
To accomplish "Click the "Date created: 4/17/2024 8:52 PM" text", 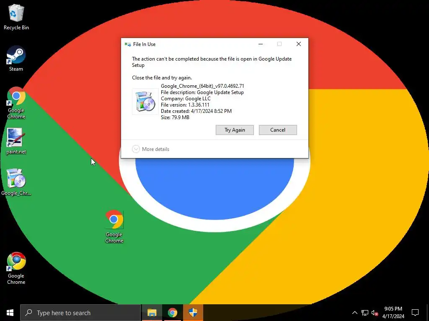I will 196,111.
